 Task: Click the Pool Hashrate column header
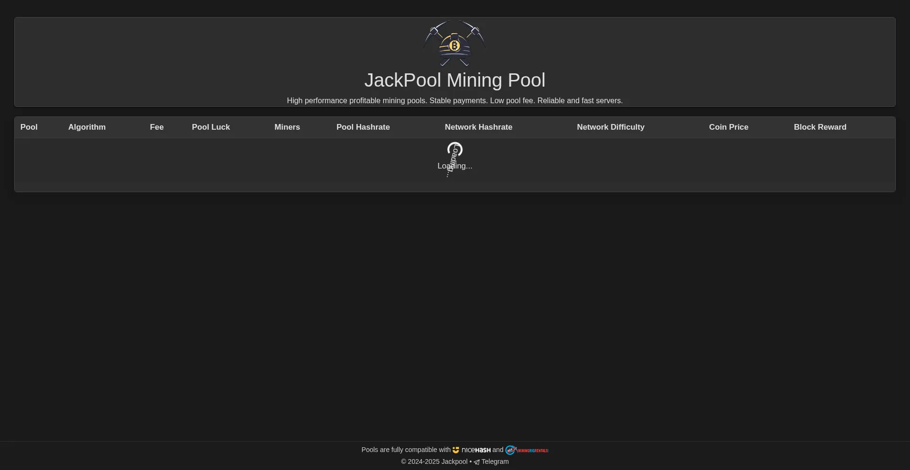(363, 127)
